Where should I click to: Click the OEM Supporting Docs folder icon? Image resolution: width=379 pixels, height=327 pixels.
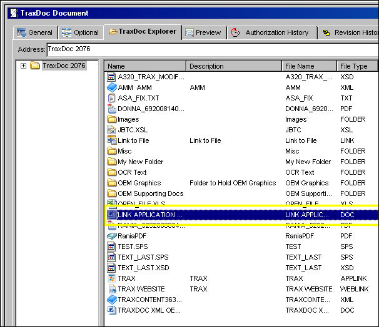pos(112,193)
